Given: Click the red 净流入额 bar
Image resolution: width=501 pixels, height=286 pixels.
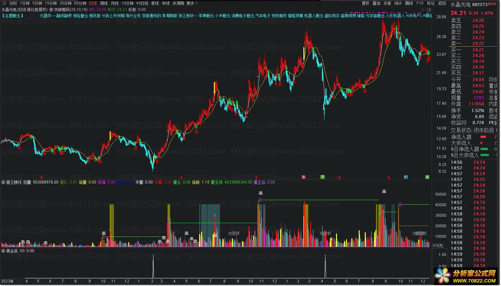Looking at the screenshot, I should [483, 137].
